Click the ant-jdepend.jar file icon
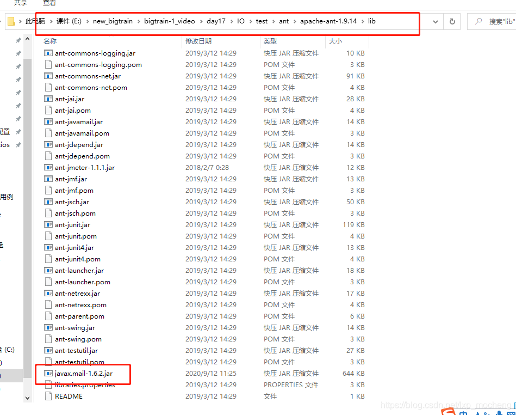The height and width of the screenshot is (415, 516). (48, 145)
